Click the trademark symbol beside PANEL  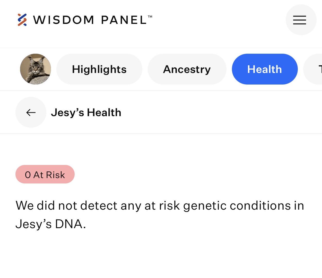pyautogui.click(x=150, y=17)
